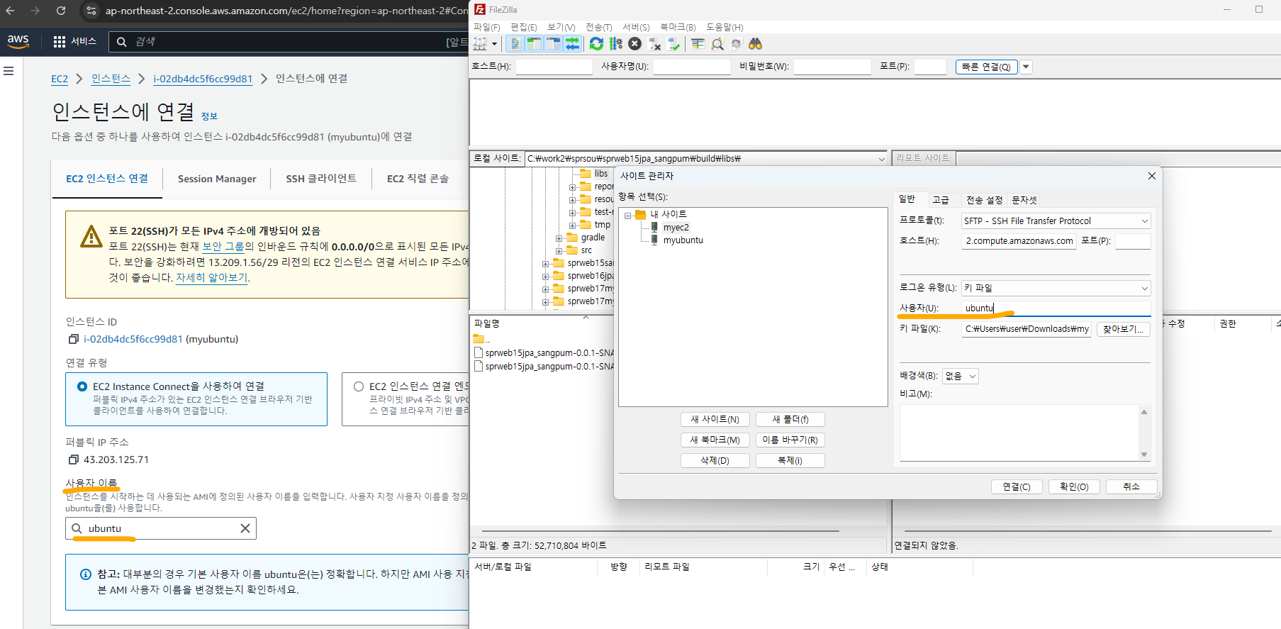The image size is (1281, 629).
Task: Toggle processing of transfer queue icon
Action: point(615,44)
